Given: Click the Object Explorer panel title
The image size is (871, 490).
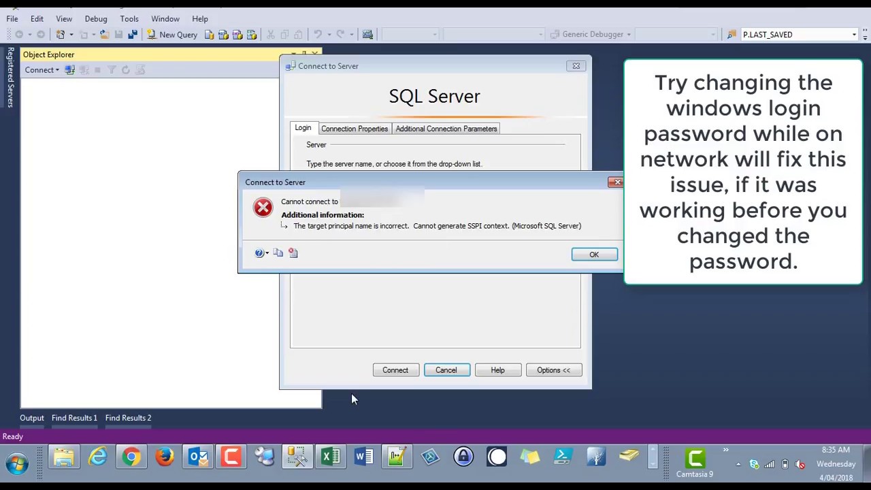Looking at the screenshot, I should coord(49,54).
